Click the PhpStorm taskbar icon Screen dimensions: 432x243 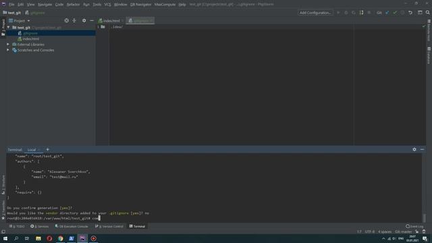tap(82, 238)
